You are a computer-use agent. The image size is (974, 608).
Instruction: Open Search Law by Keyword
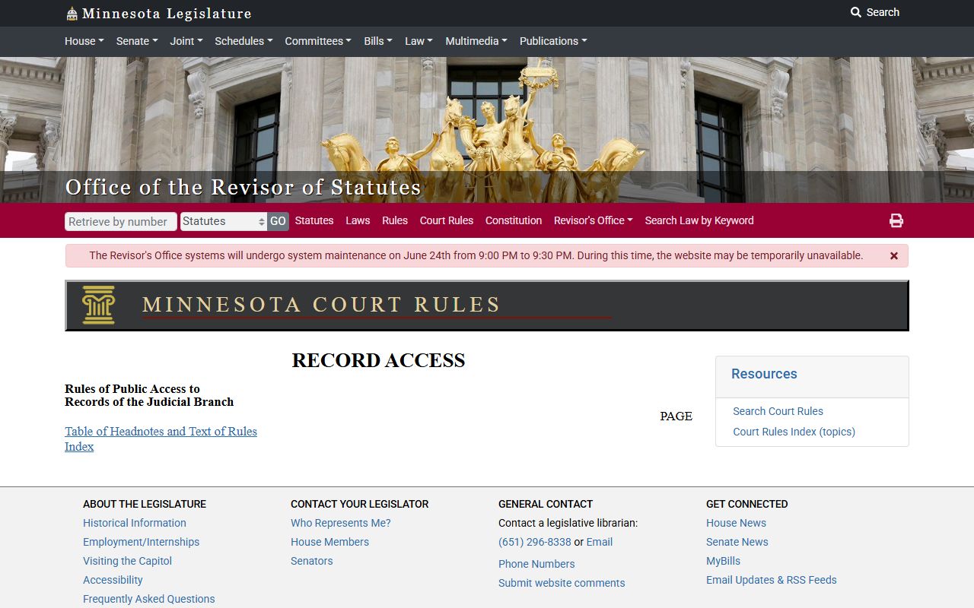click(x=699, y=220)
